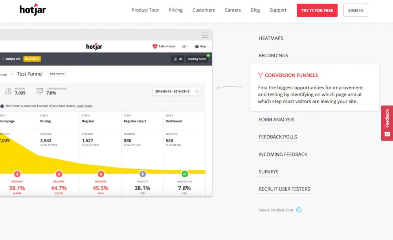Screen dimensions: 393x240
Task: Open the Careers navigation link
Action: (233, 10)
